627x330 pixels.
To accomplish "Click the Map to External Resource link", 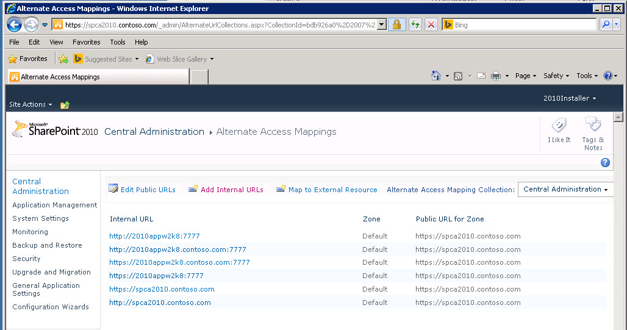I will click(327, 189).
